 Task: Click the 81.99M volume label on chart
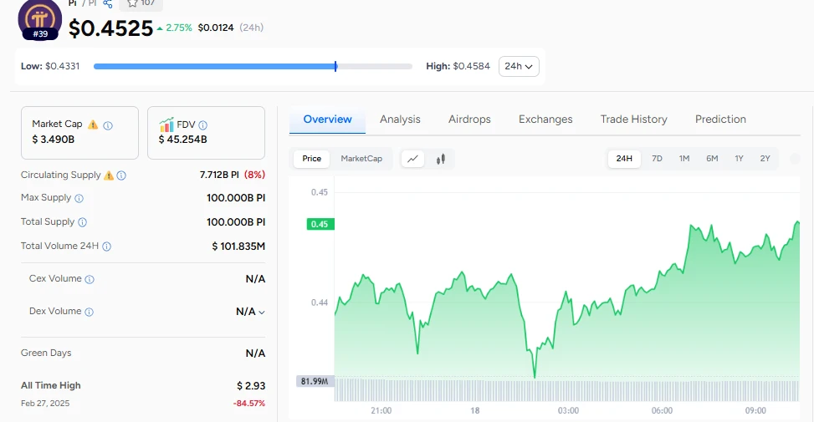click(x=315, y=381)
